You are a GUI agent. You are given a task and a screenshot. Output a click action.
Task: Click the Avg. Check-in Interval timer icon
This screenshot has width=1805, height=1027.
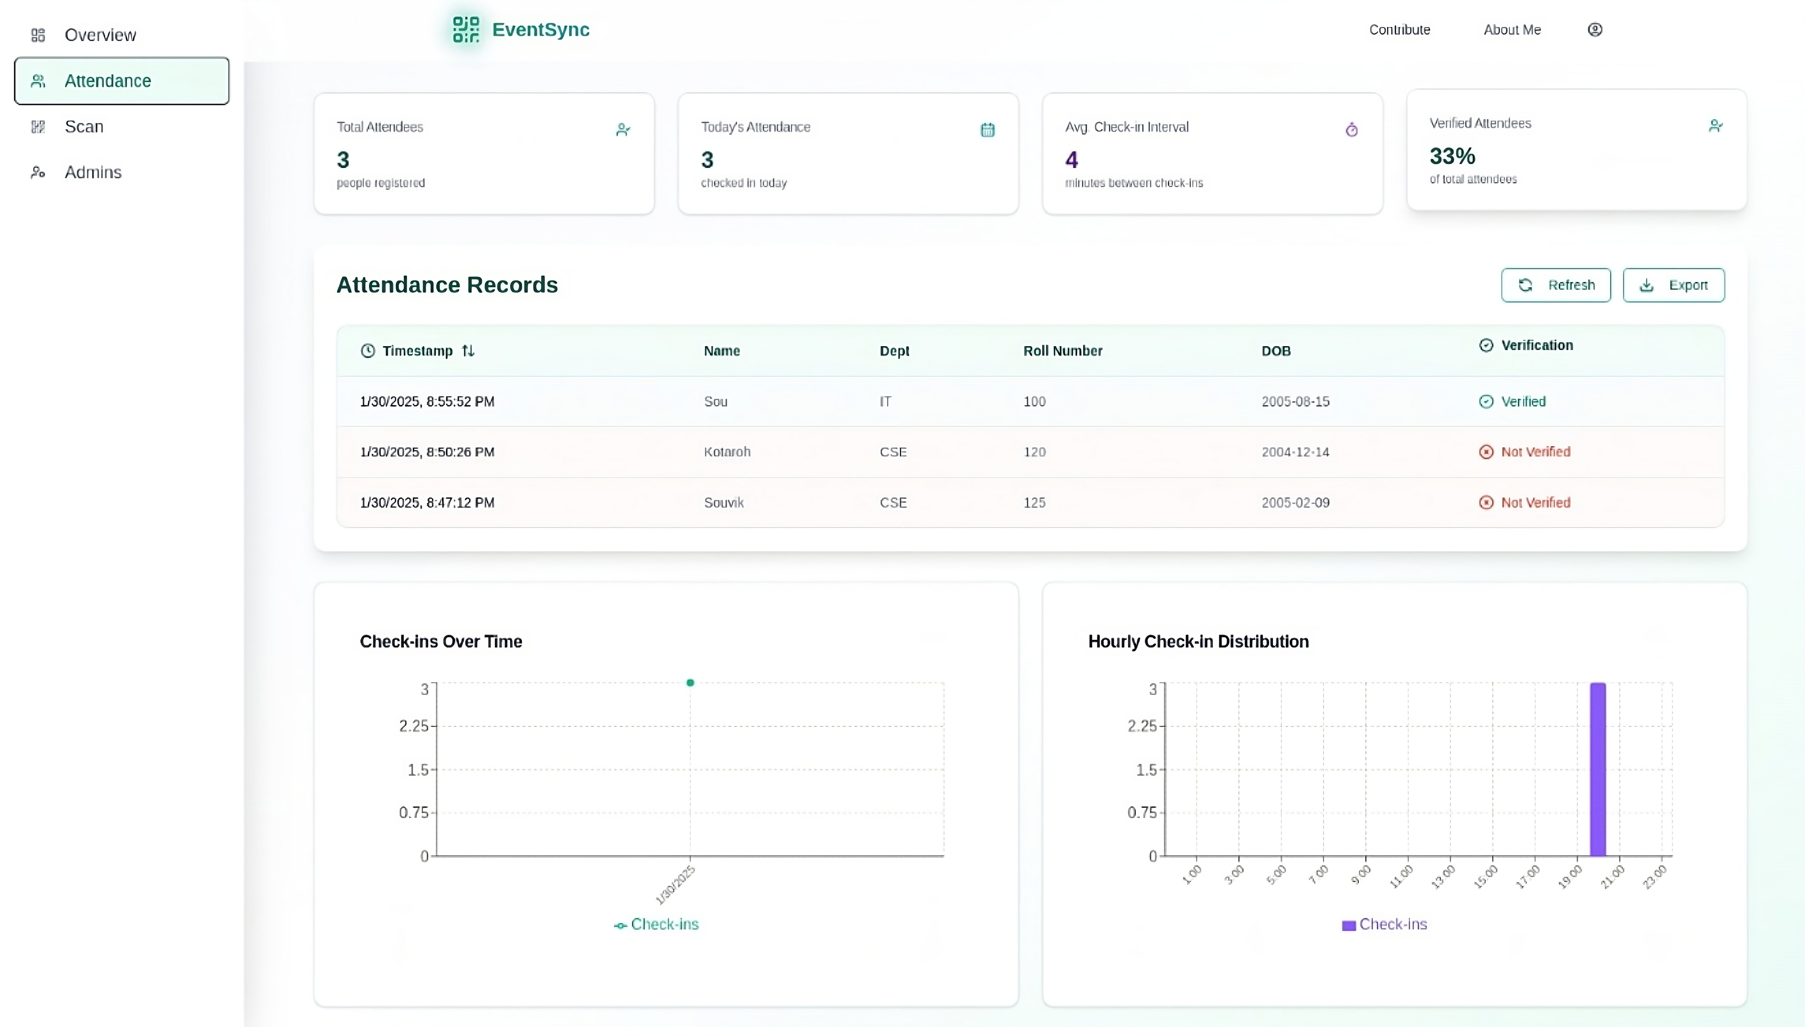[1352, 130]
